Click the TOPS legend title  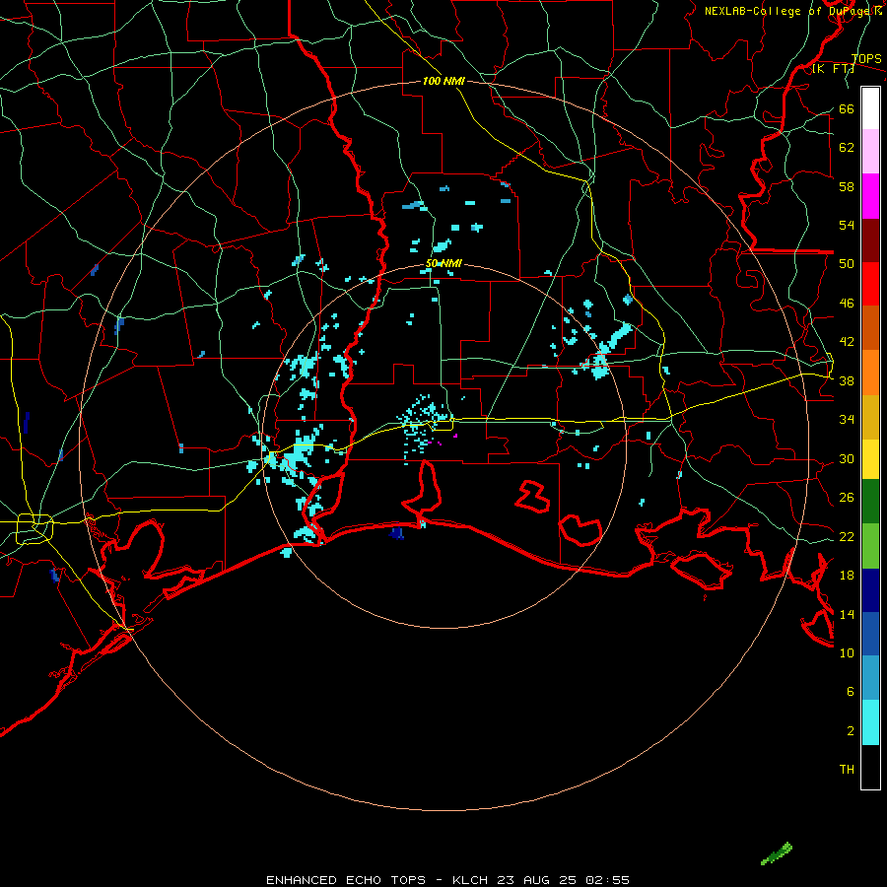tap(866, 58)
